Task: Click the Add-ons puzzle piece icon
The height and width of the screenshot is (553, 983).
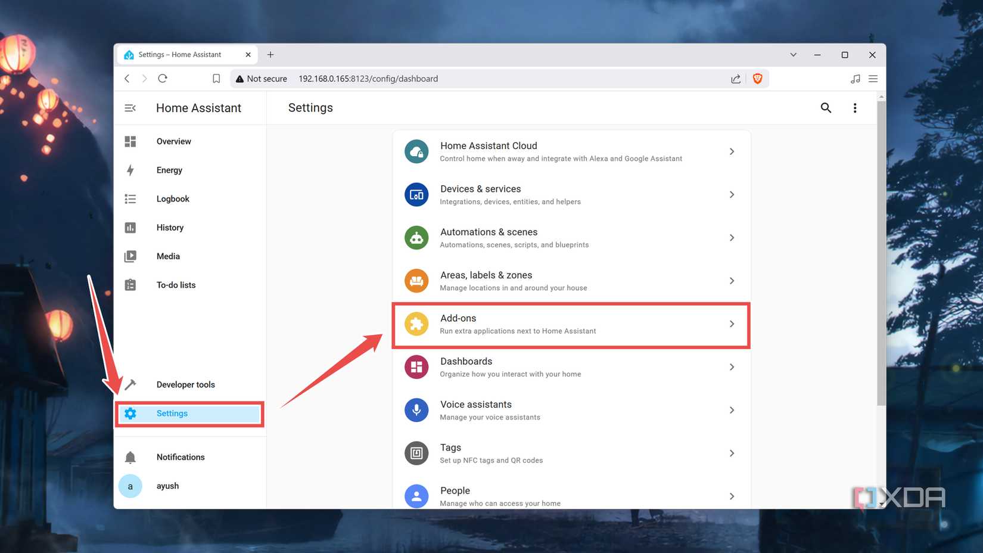Action: click(x=416, y=324)
